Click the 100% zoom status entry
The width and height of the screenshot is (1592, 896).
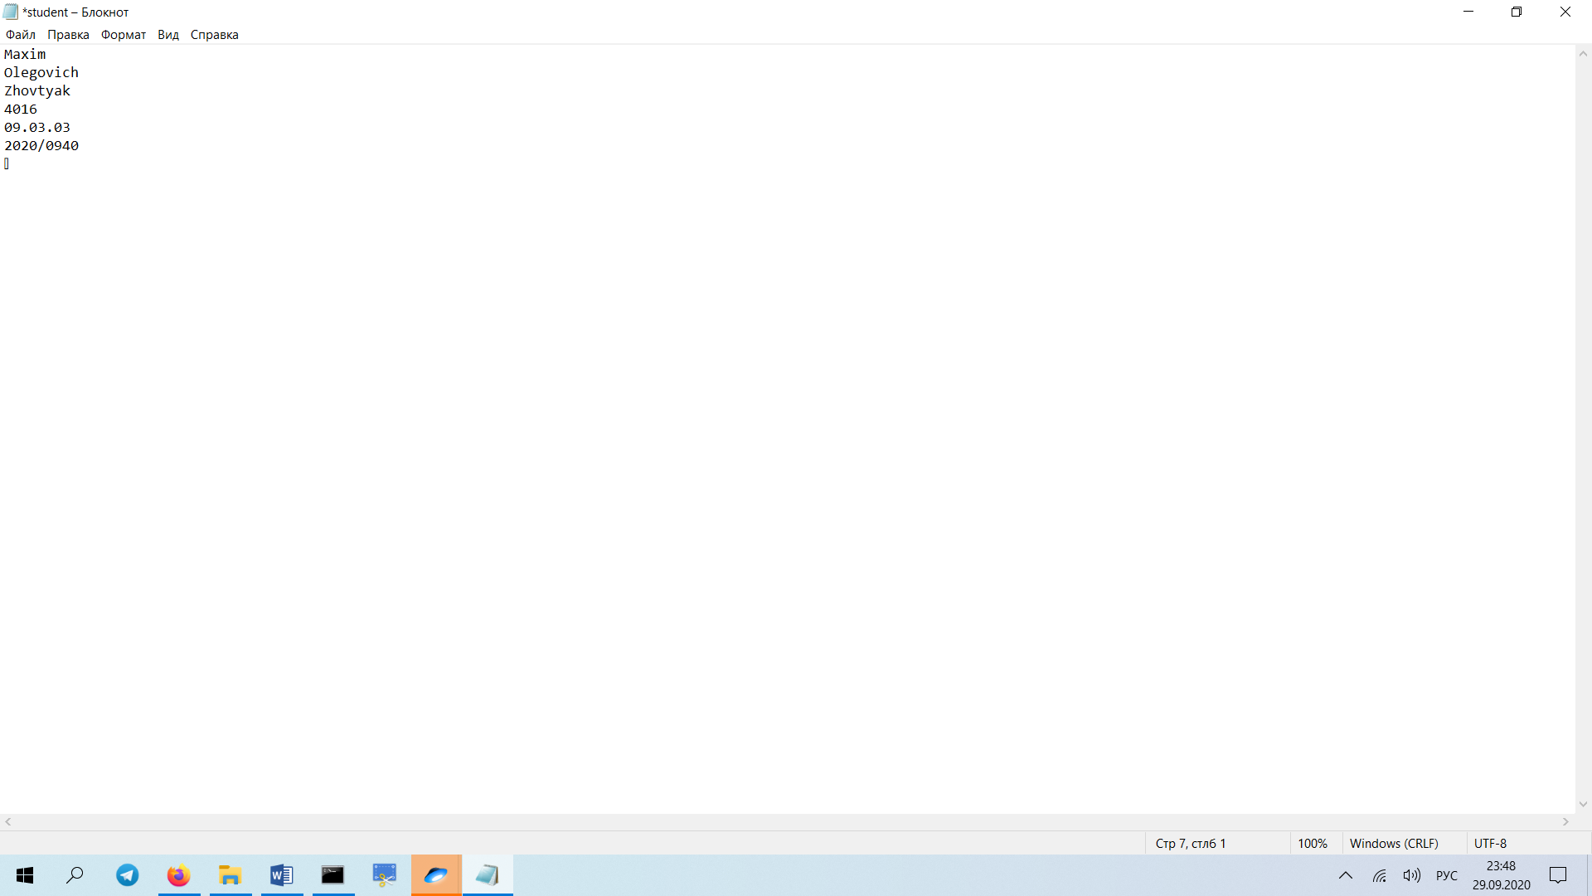click(x=1313, y=844)
